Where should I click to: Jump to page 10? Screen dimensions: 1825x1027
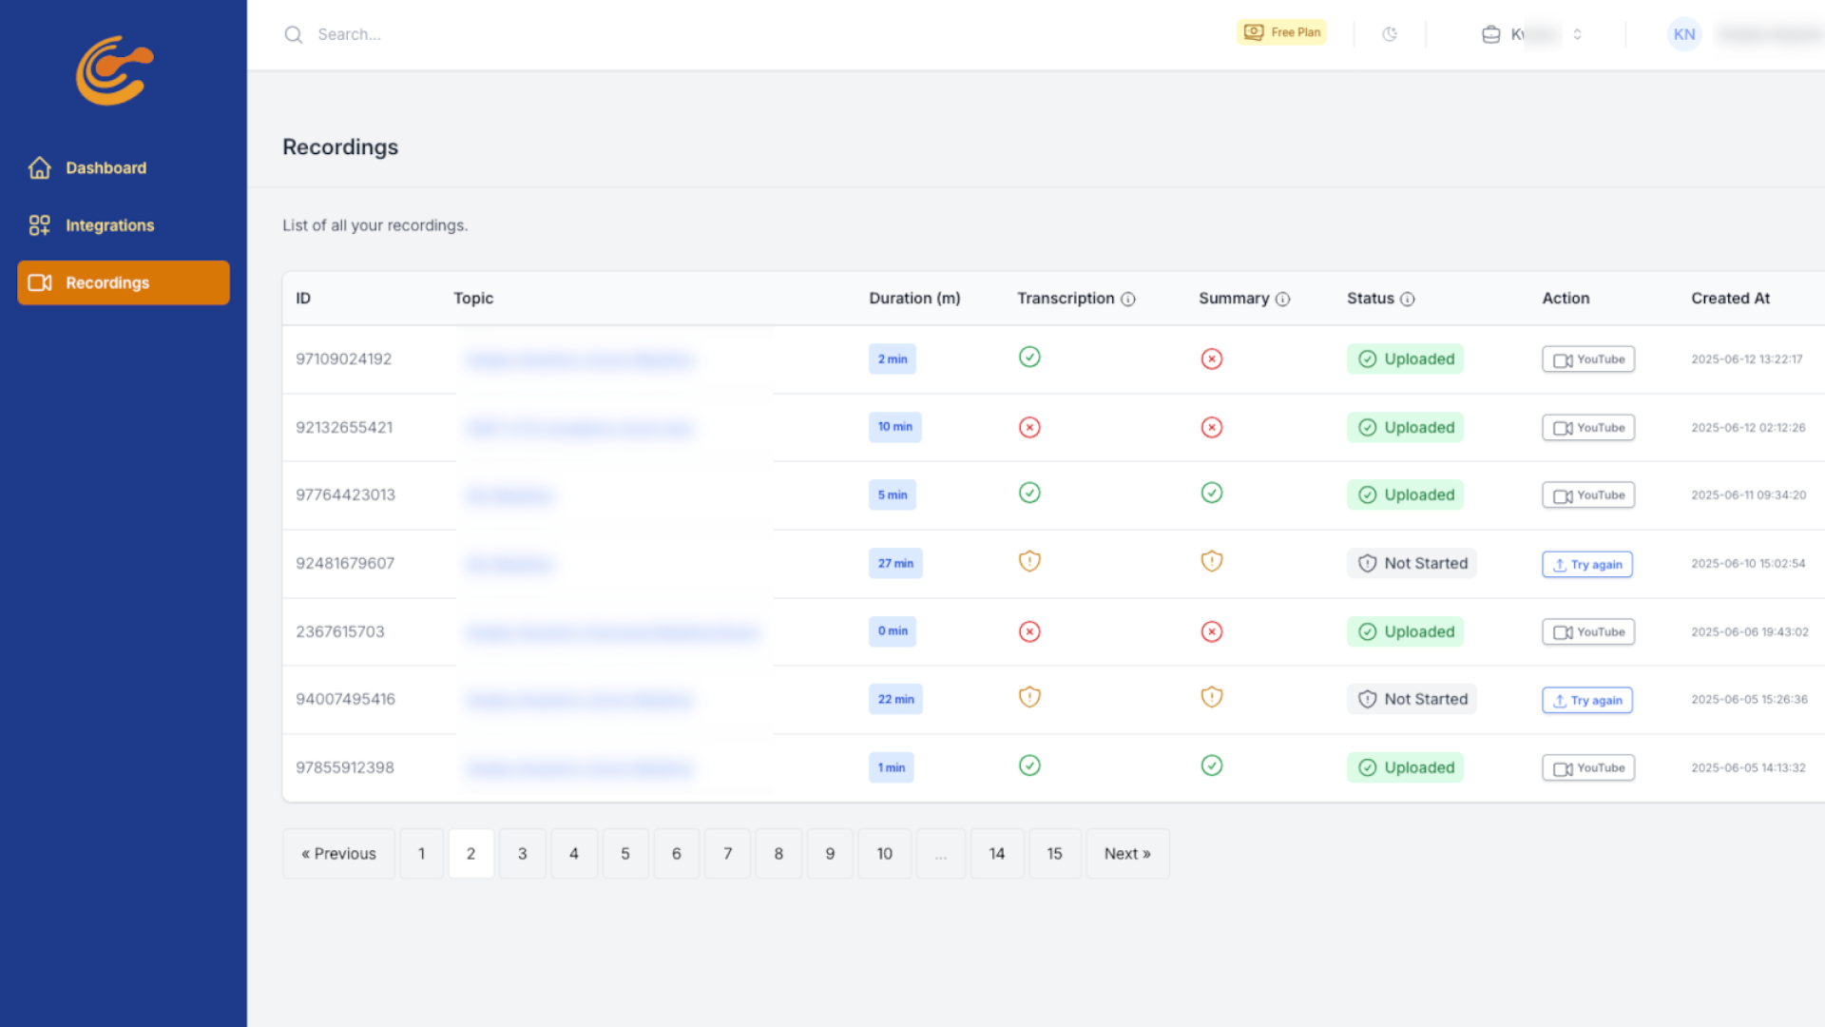(x=885, y=854)
